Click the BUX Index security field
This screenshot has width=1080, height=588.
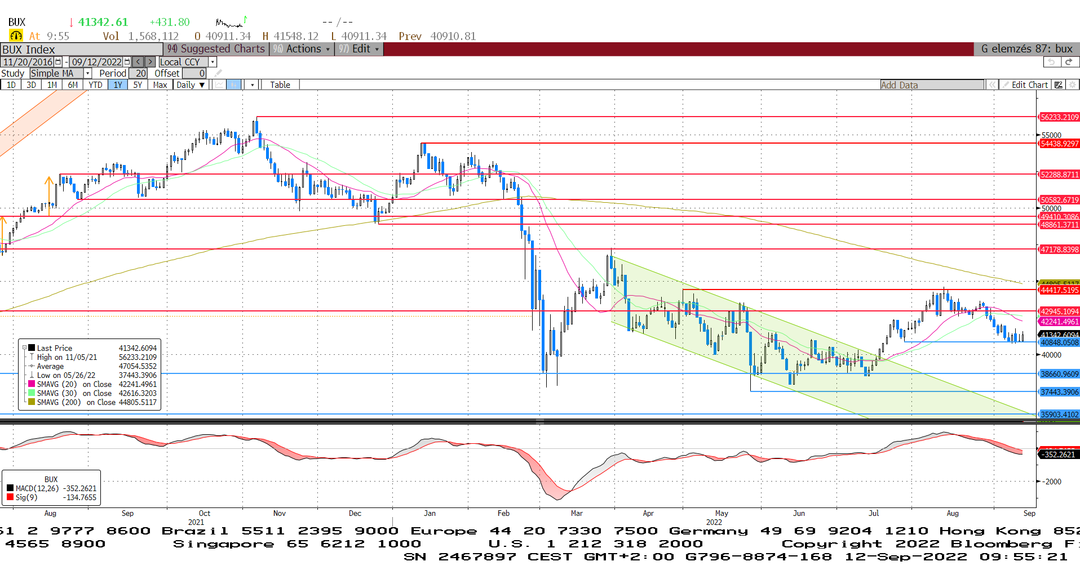(82, 49)
